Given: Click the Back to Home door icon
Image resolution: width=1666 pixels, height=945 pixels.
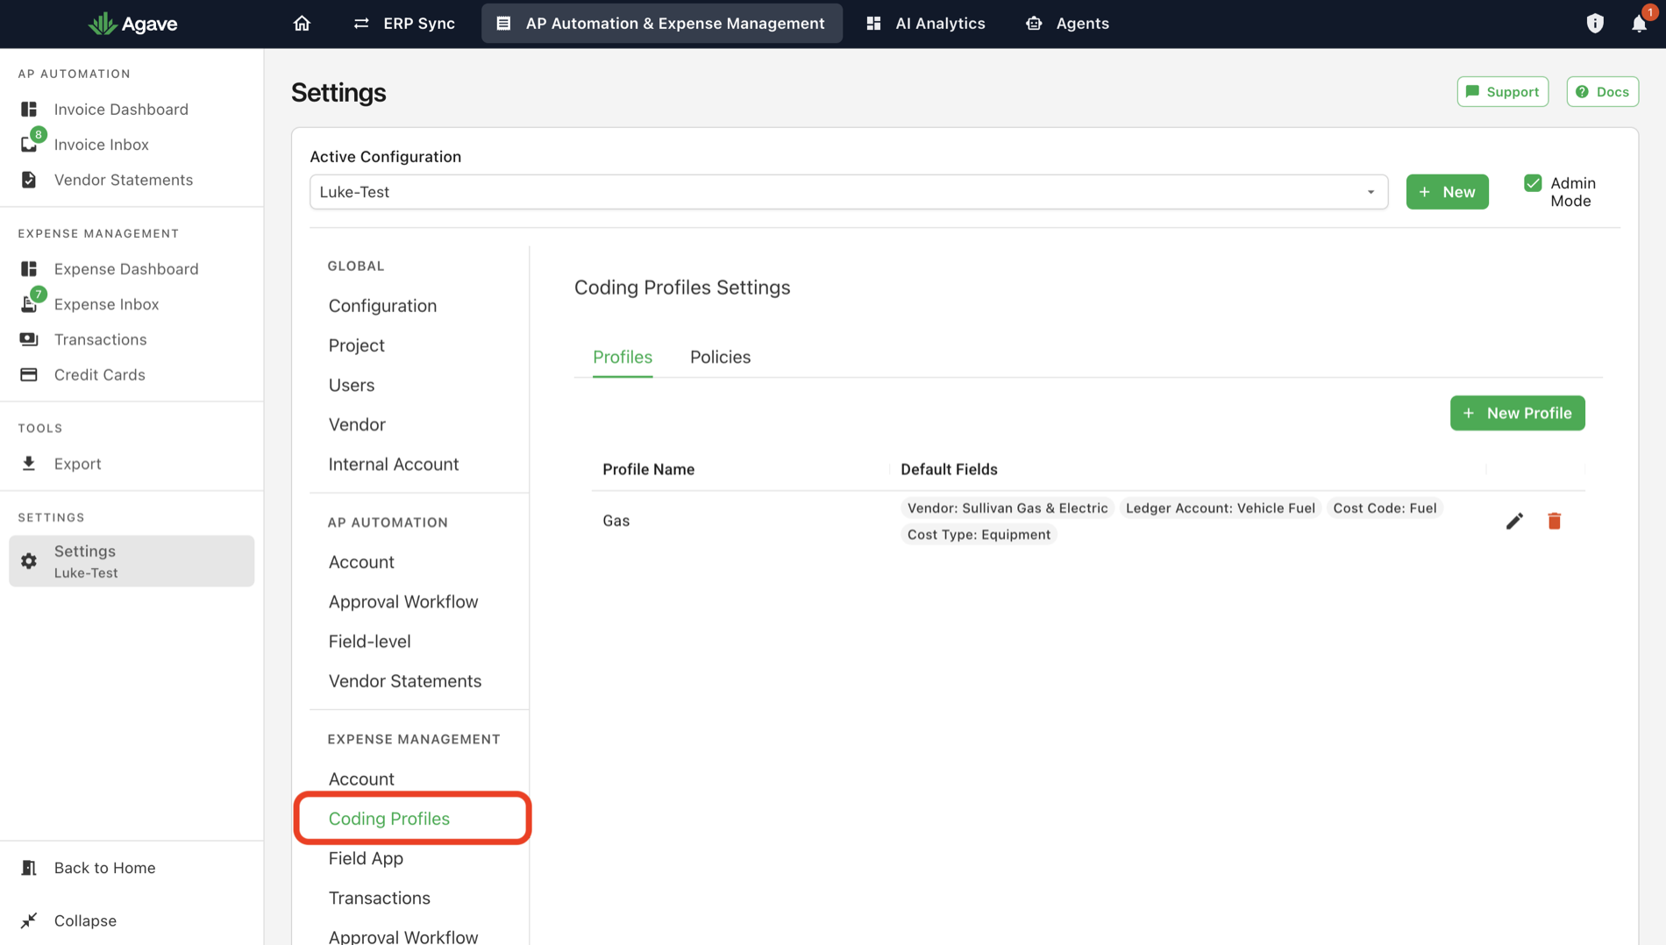Looking at the screenshot, I should coord(29,868).
